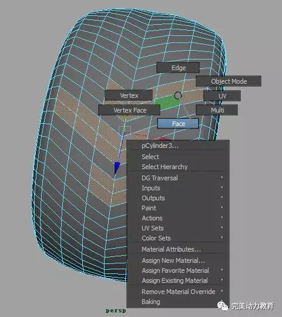Switch to Vertex selection mode
Viewport: 282px width, 317px height.
pos(129,95)
